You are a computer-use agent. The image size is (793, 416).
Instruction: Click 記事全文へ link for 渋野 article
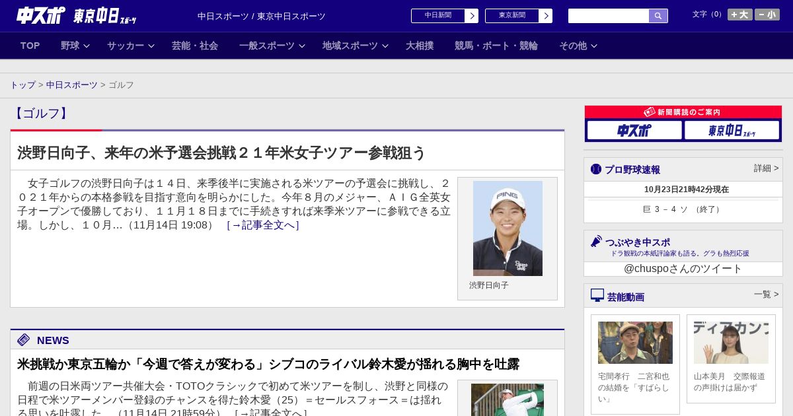(x=263, y=225)
